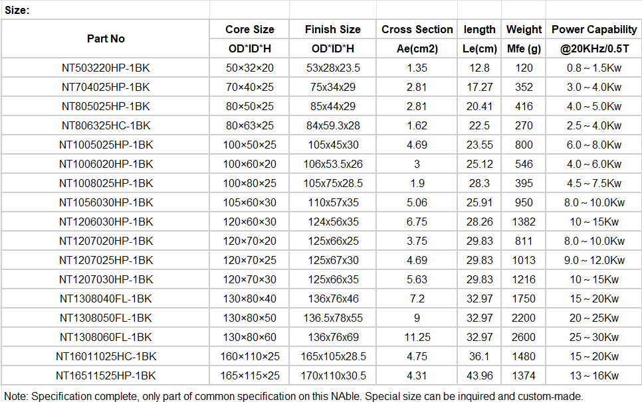Click finish size cell 53x28x23.5
Screen dimensions: 642x402
tap(332, 68)
